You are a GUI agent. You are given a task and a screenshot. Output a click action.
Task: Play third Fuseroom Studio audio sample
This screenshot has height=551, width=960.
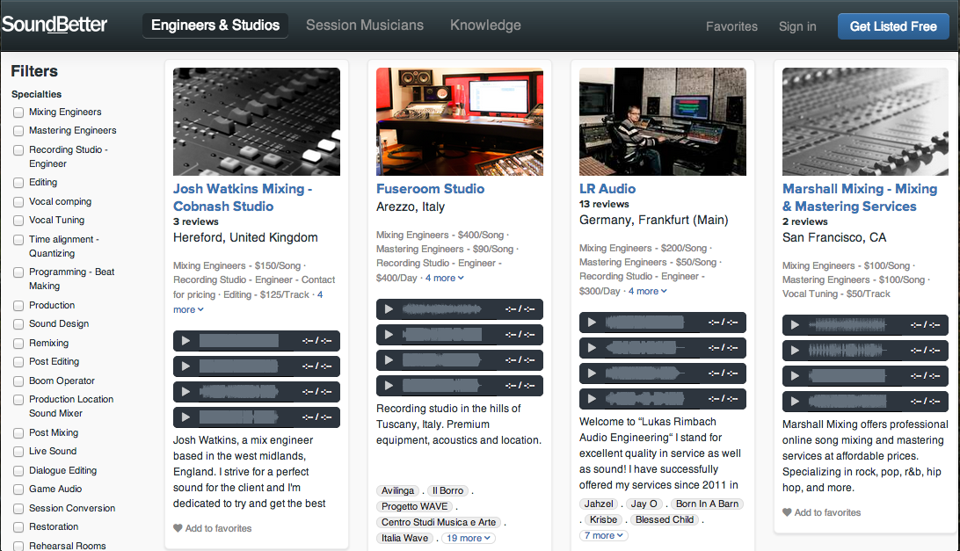389,360
